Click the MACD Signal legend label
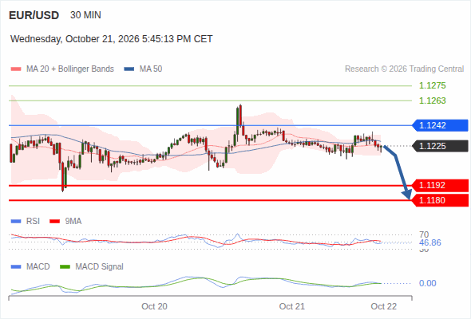This screenshot has width=471, height=319. [100, 267]
